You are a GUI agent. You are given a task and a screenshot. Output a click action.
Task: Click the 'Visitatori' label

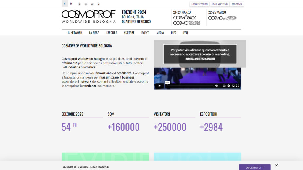pyautogui.click(x=162, y=114)
